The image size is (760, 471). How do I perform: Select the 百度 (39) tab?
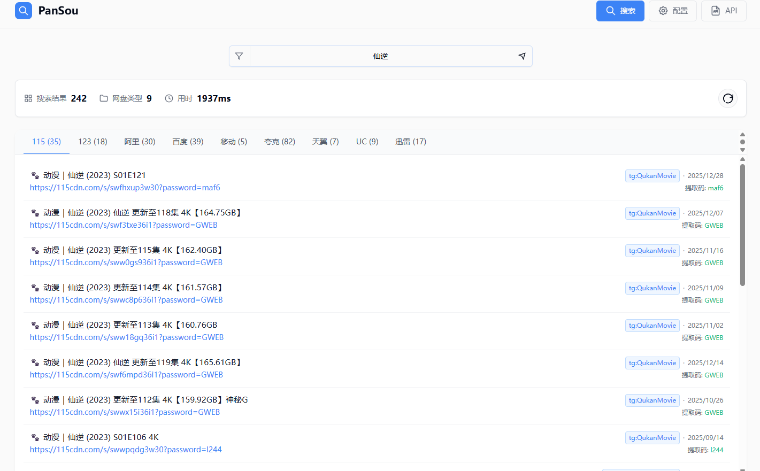click(188, 142)
